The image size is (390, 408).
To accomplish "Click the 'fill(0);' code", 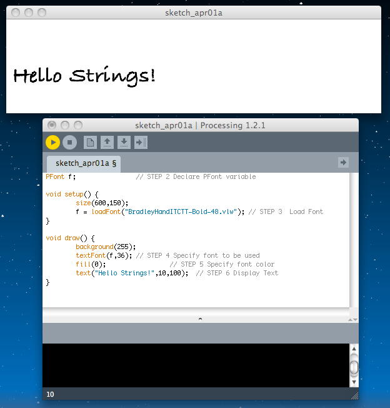I will (x=91, y=264).
